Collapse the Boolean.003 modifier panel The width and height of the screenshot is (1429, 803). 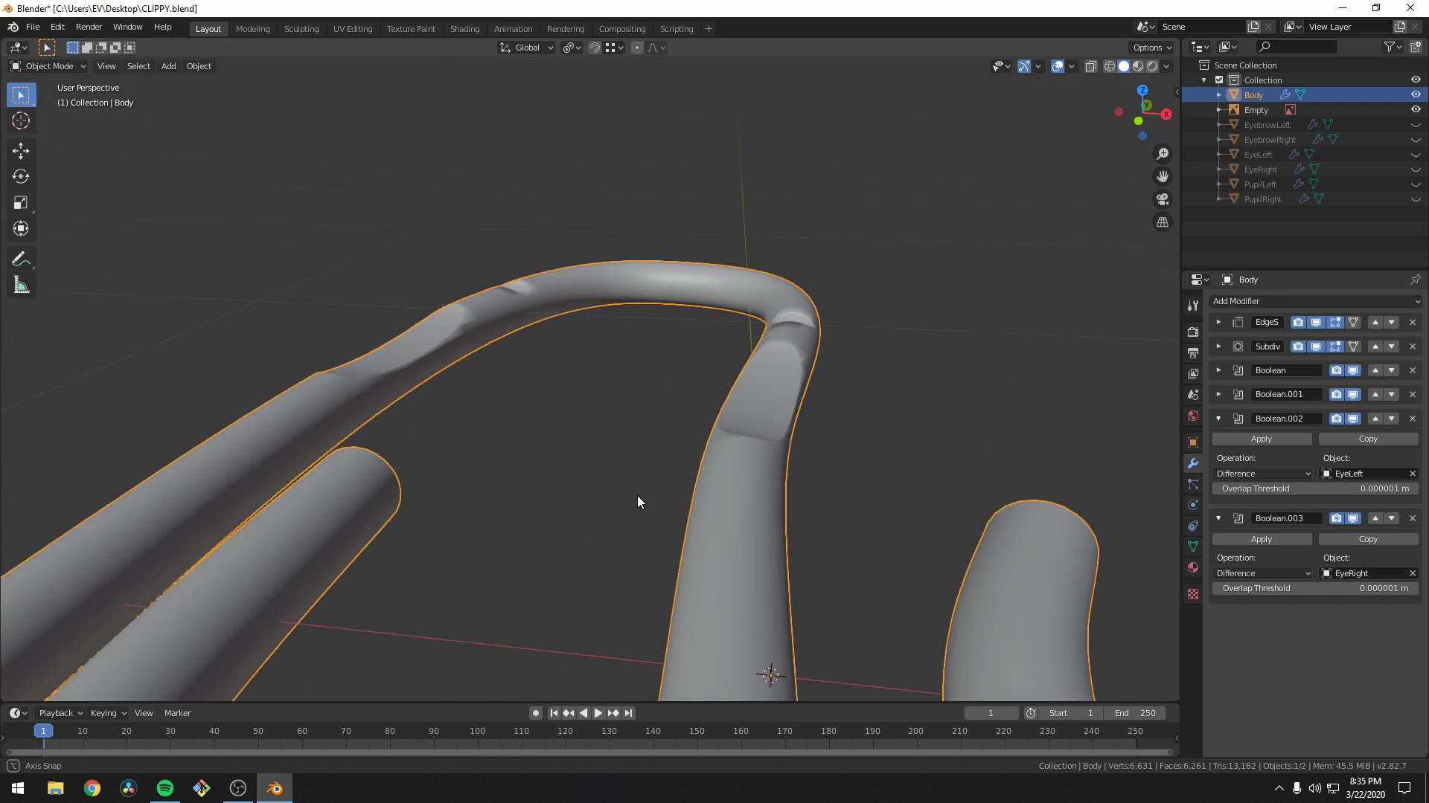(1218, 518)
